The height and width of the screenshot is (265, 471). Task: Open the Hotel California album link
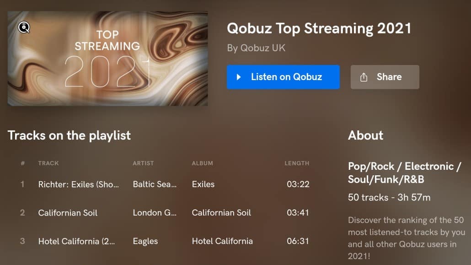pyautogui.click(x=222, y=241)
